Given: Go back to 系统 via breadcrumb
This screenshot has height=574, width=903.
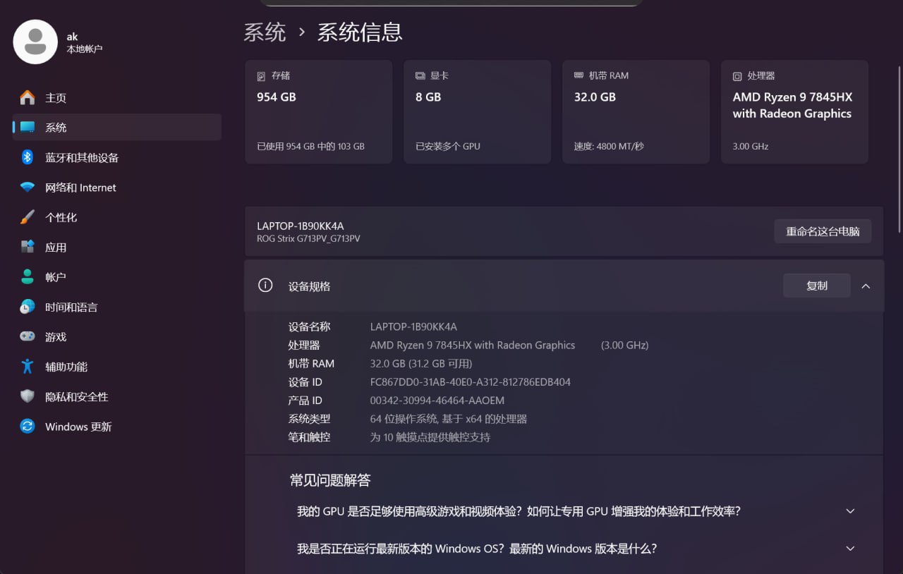Looking at the screenshot, I should [265, 32].
